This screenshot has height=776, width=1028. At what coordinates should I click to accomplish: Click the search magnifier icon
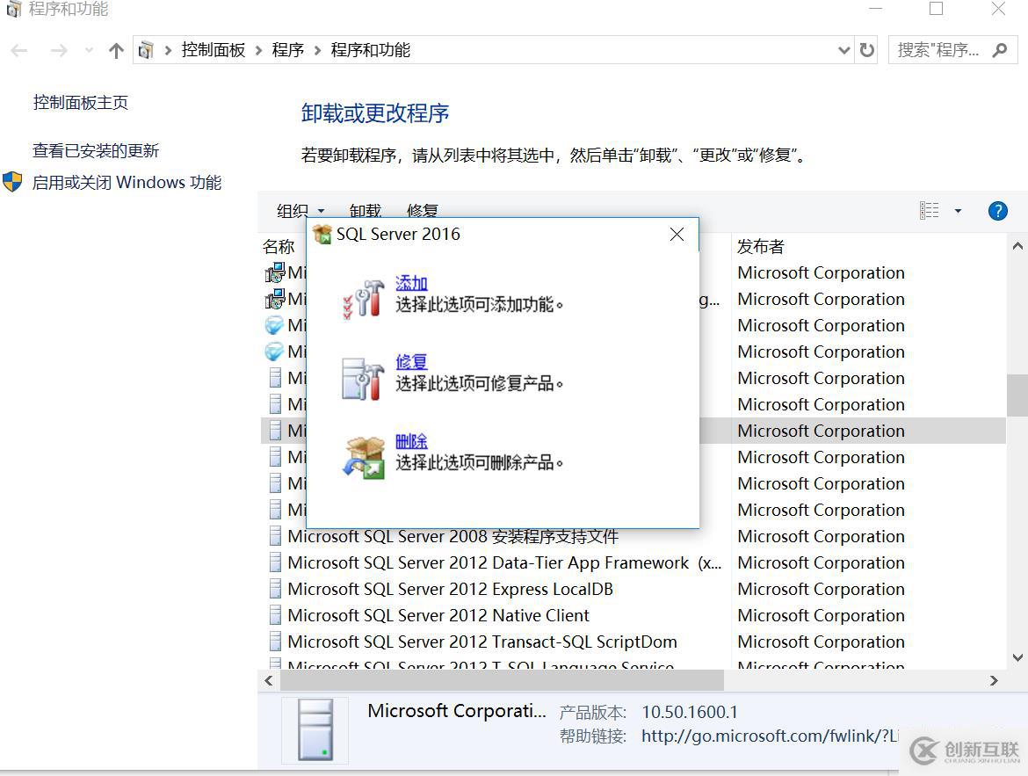[1001, 50]
